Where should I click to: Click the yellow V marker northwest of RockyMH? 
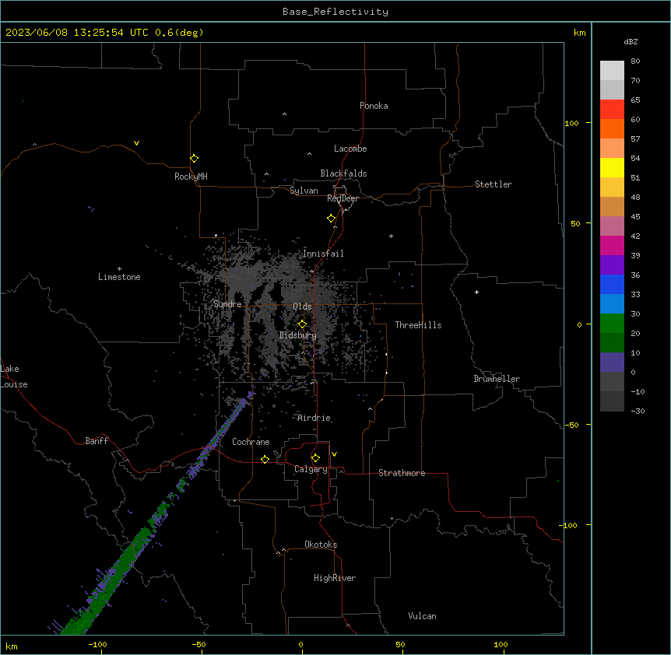click(x=136, y=143)
